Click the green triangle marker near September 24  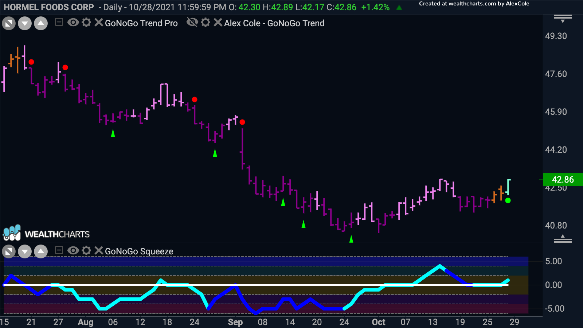pyautogui.click(x=351, y=239)
